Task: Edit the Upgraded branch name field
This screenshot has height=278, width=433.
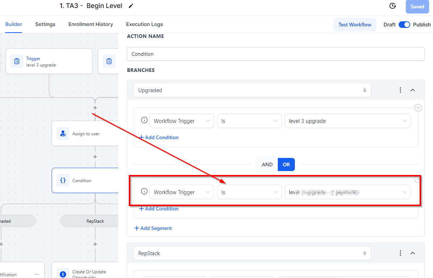Action: tap(252, 90)
